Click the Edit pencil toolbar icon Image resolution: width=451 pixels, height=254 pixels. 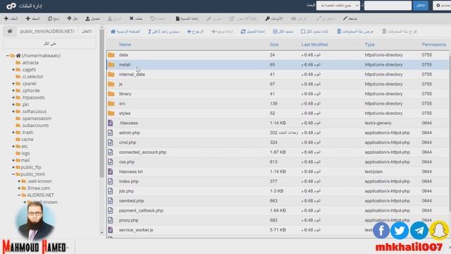pyautogui.click(x=214, y=19)
